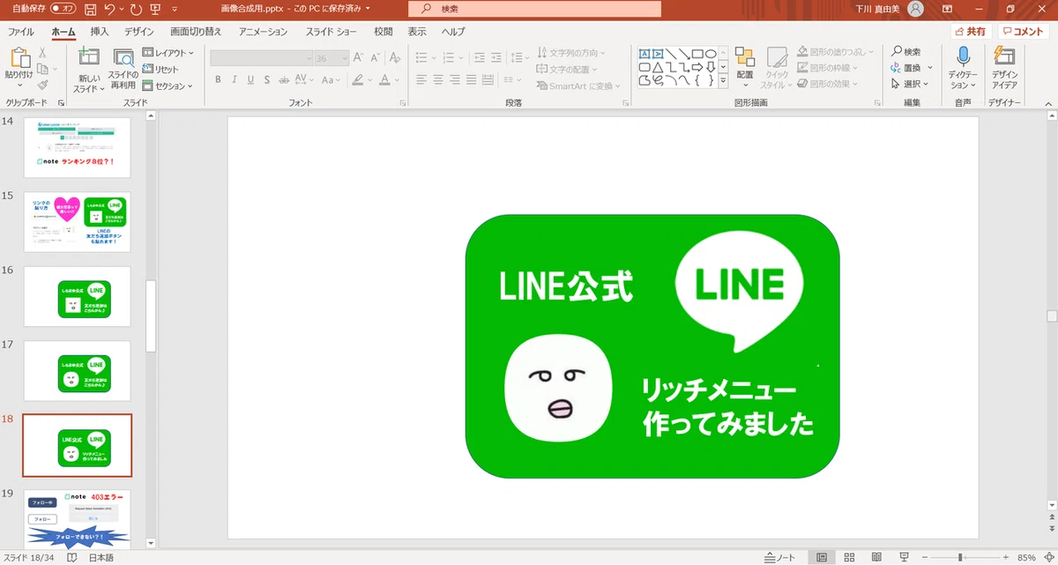Open the 図形の塗りつぶし dropdown

837,52
